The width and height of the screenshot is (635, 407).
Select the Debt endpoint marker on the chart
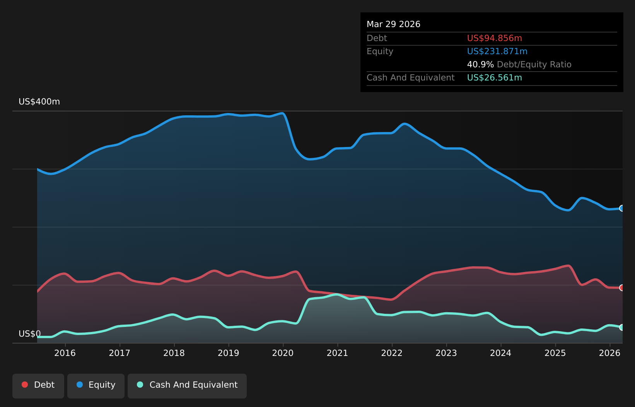coord(622,287)
